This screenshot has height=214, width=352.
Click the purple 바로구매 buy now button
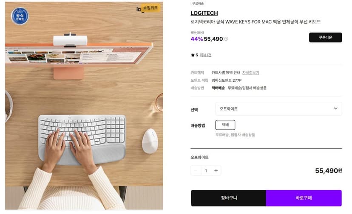click(304, 198)
